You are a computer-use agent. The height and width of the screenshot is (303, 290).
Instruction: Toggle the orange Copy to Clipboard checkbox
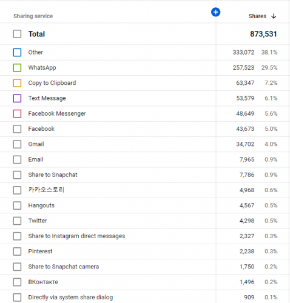17,83
